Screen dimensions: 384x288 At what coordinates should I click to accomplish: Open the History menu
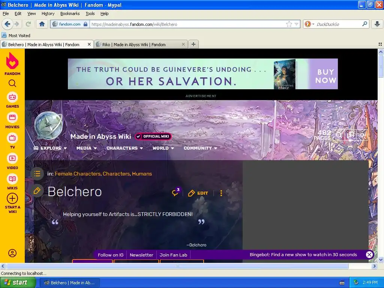(x=48, y=13)
